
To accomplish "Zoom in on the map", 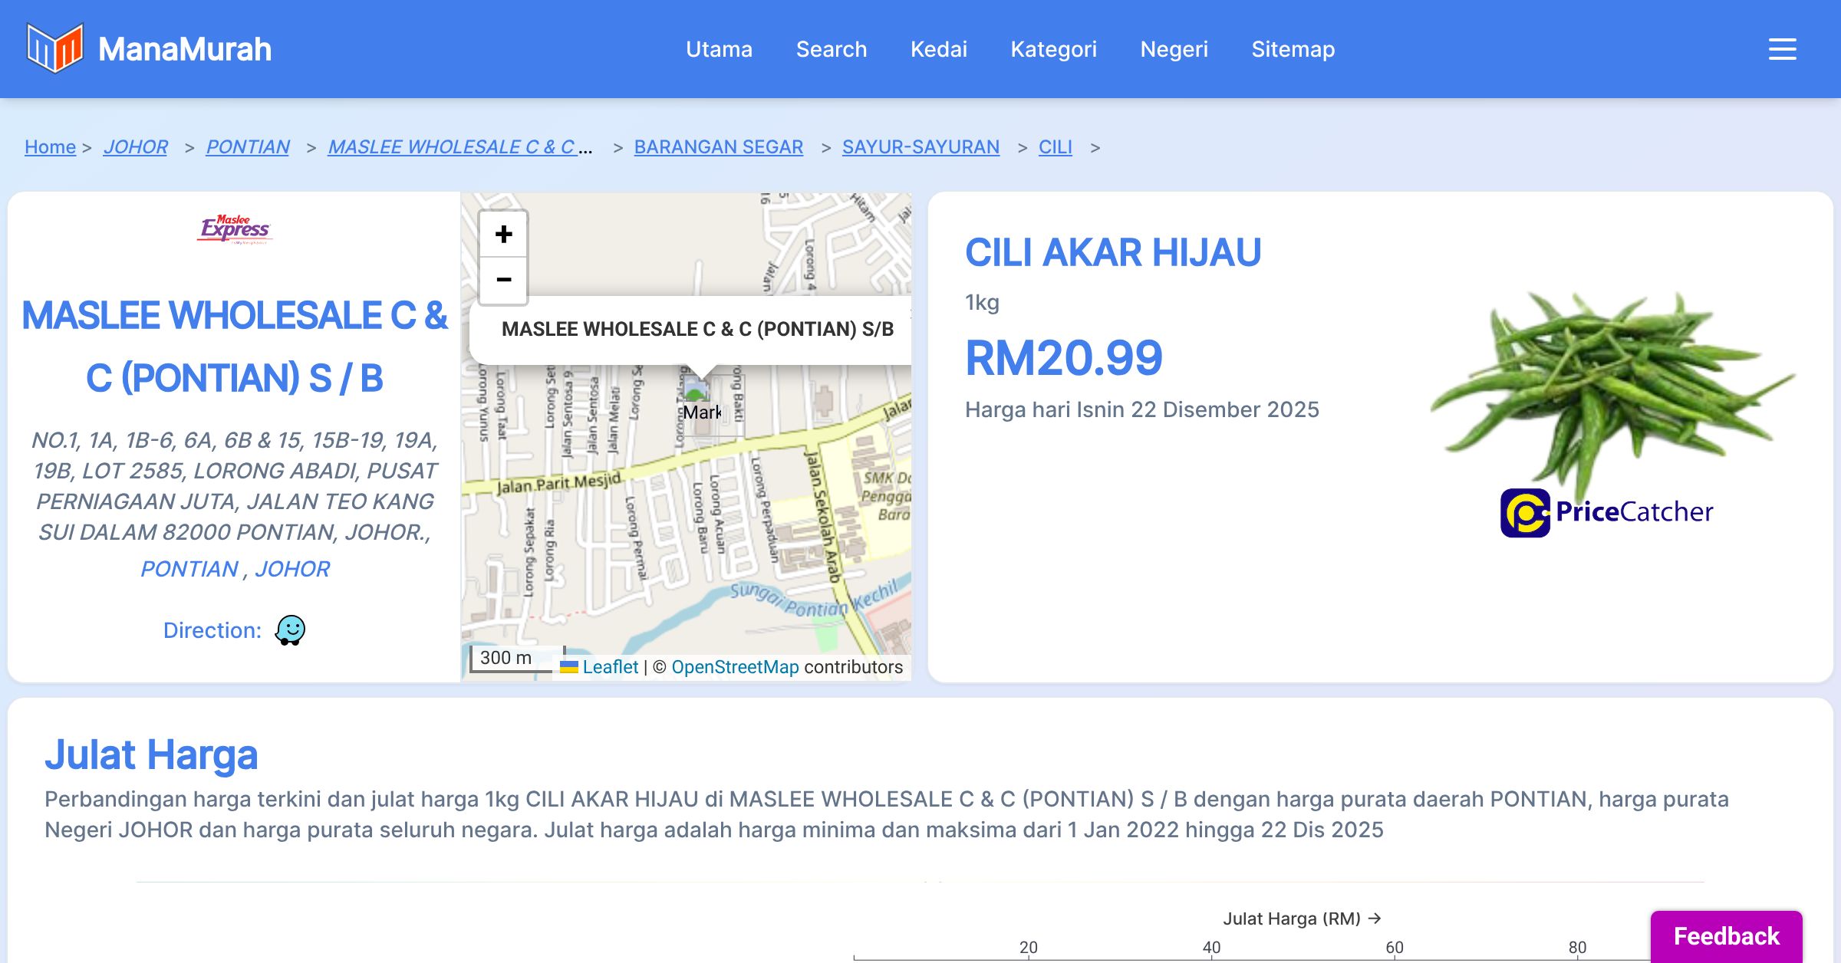I will pos(503,234).
